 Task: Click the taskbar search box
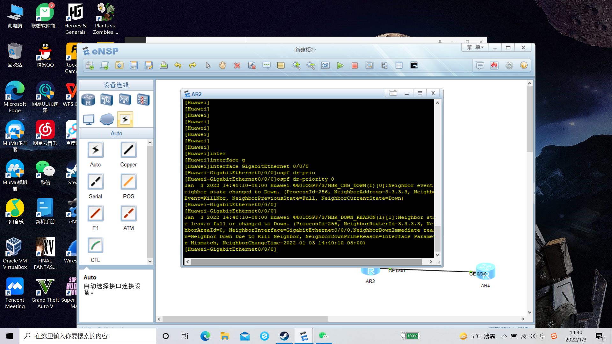88,336
